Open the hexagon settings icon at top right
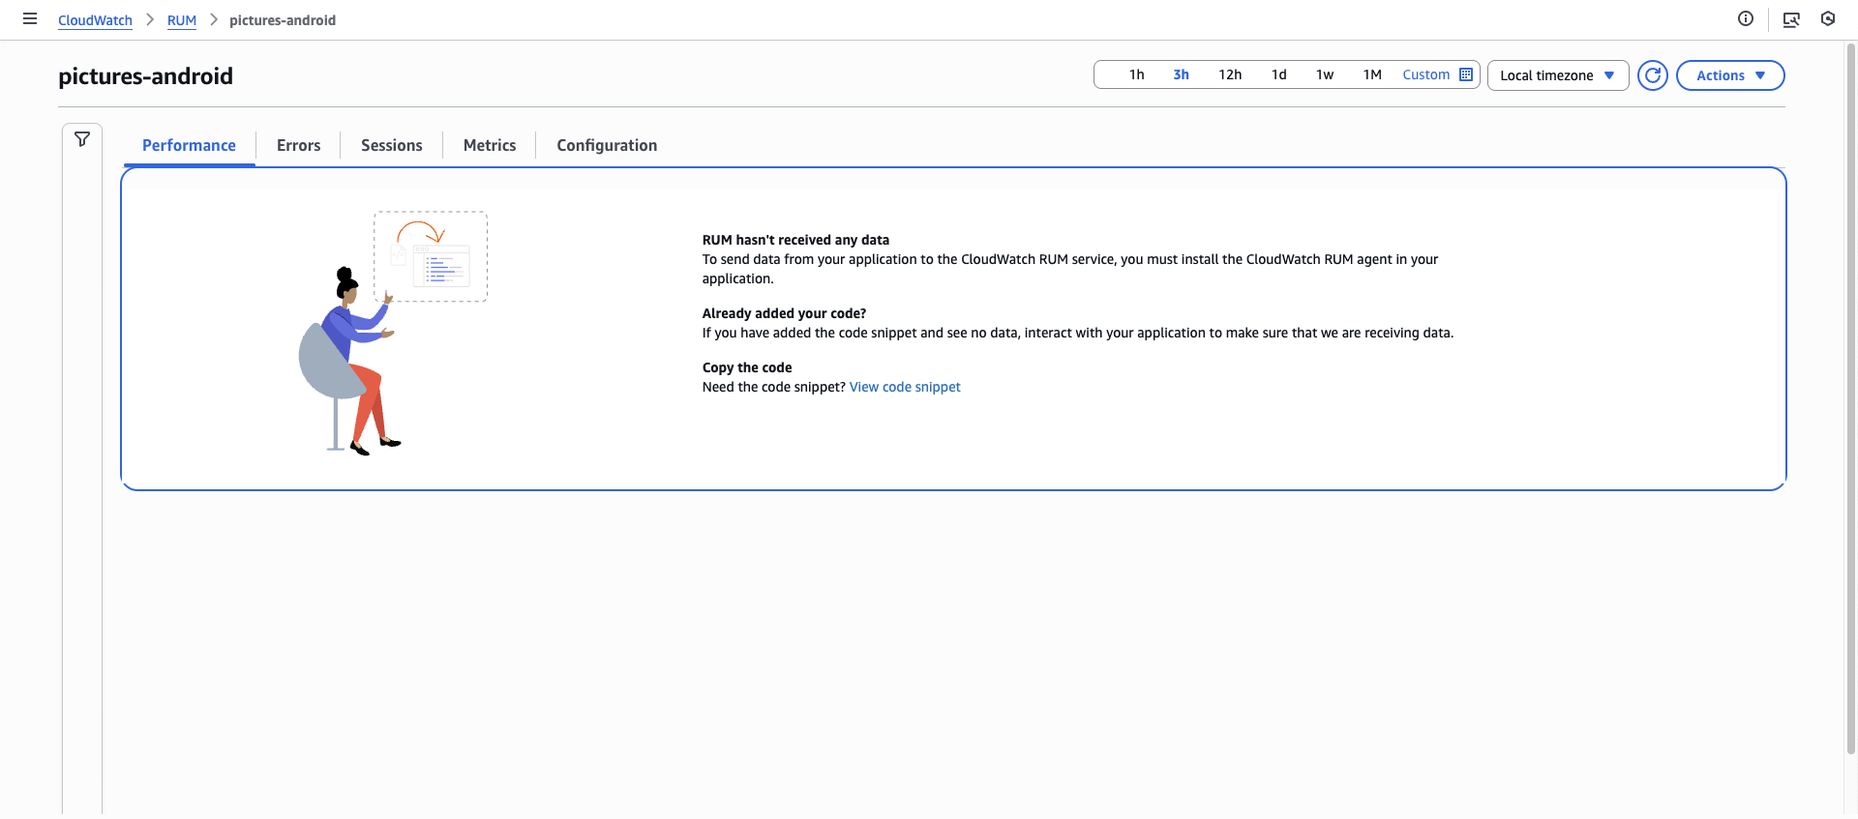 coord(1828,18)
